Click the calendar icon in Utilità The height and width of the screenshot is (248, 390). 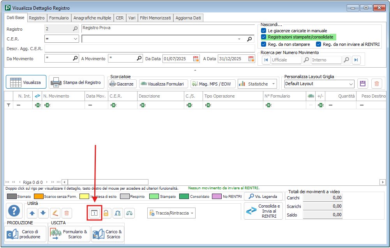[94, 213]
